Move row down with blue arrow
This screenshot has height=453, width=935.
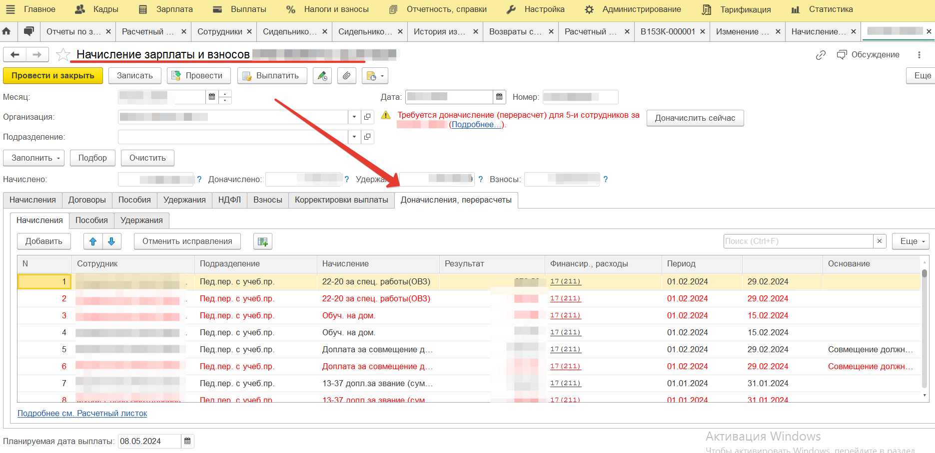[111, 241]
